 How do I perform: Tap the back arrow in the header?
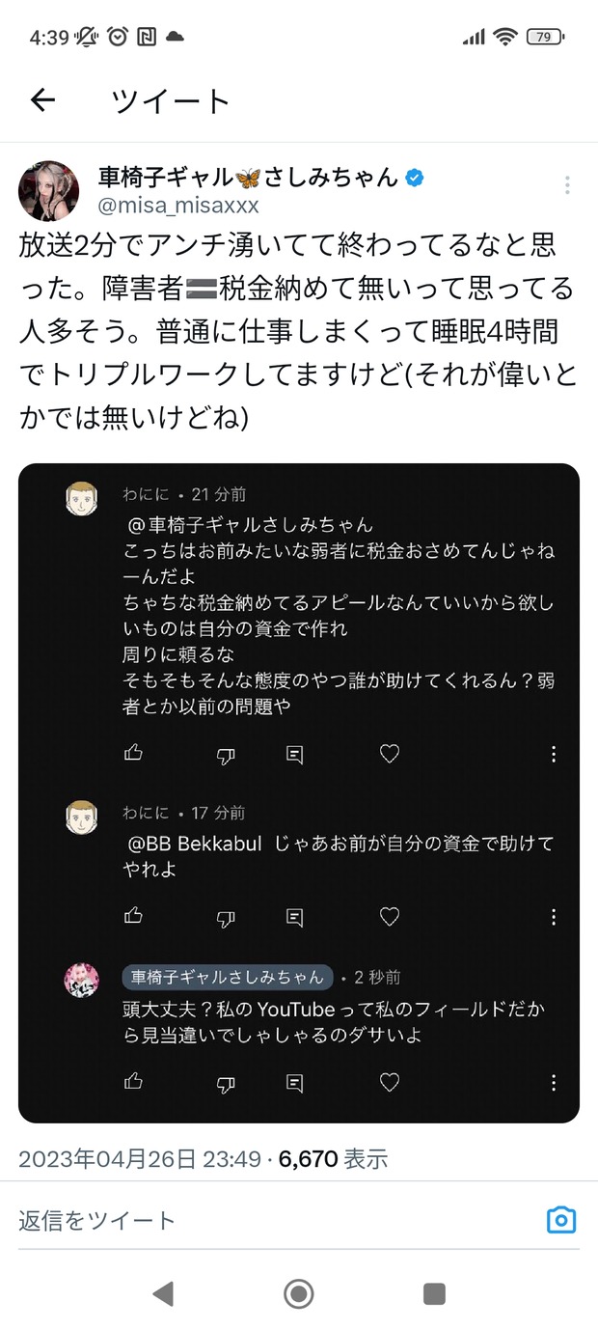coord(43,100)
